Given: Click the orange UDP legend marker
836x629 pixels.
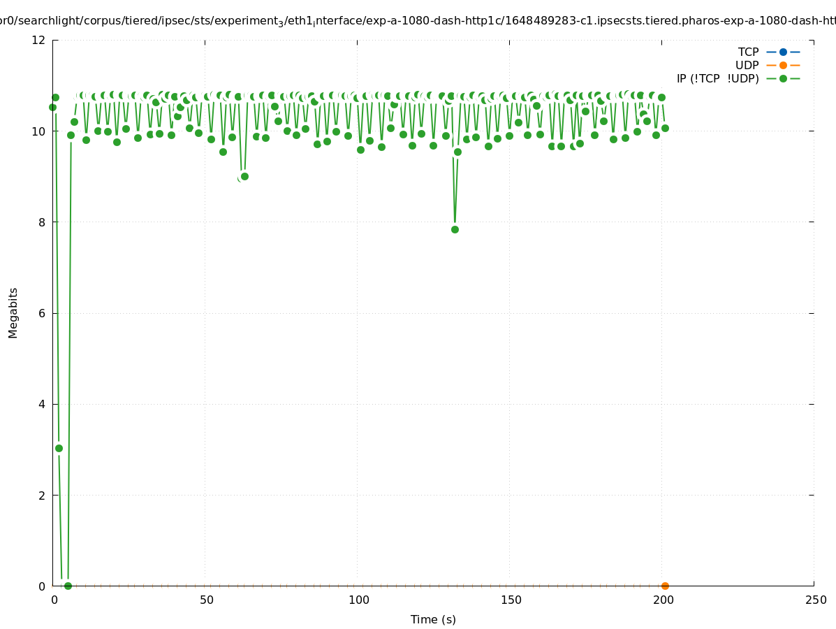Looking at the screenshot, I should [783, 65].
